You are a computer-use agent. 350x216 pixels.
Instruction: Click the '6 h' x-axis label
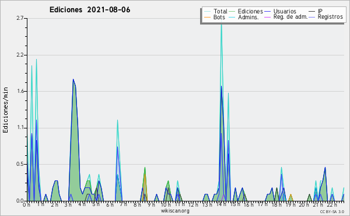[x=110, y=204]
